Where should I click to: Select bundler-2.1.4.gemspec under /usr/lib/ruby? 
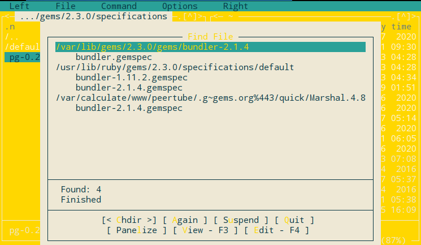pyautogui.click(x=129, y=88)
